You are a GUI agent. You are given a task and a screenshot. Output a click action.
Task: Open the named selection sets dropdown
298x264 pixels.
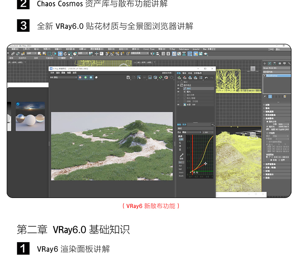tap(139, 53)
